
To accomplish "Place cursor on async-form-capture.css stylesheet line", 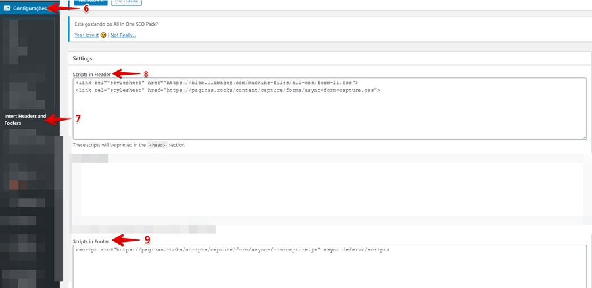I will 228,90.
